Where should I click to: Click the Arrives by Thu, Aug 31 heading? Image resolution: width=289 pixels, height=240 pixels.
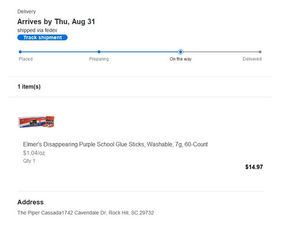tap(56, 21)
